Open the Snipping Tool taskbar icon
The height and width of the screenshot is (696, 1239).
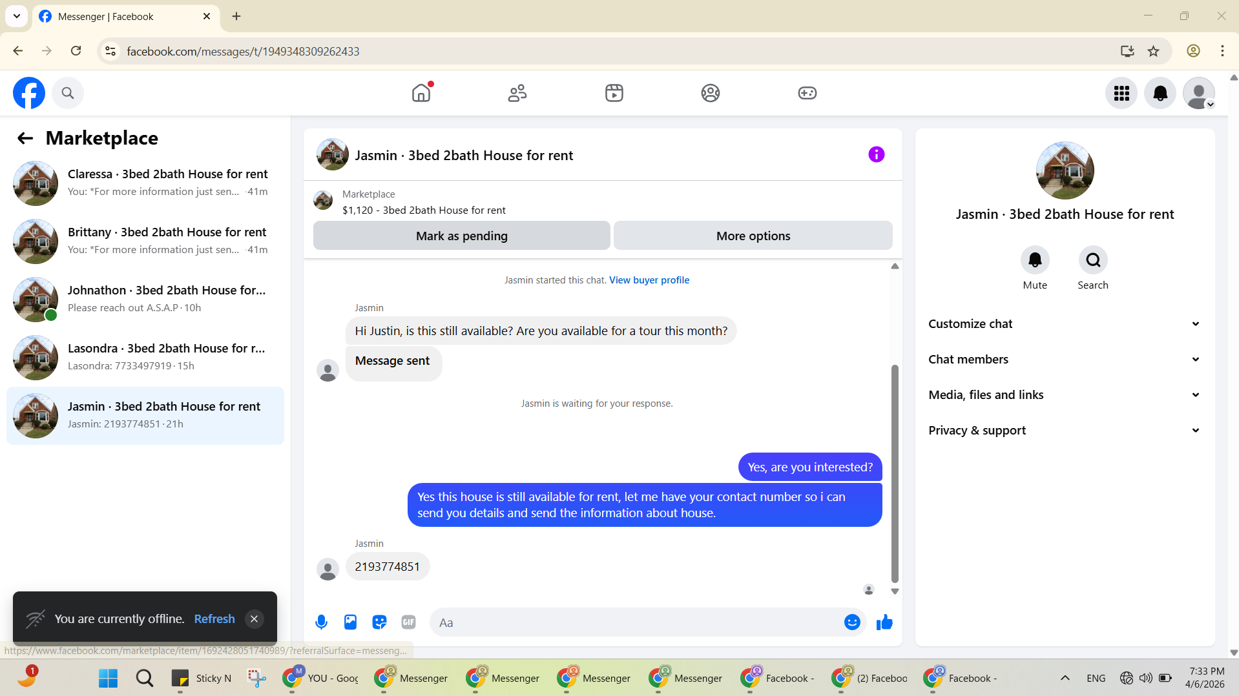coord(257,678)
